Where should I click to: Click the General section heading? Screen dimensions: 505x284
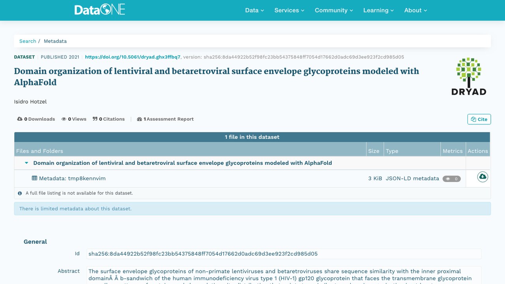35,242
